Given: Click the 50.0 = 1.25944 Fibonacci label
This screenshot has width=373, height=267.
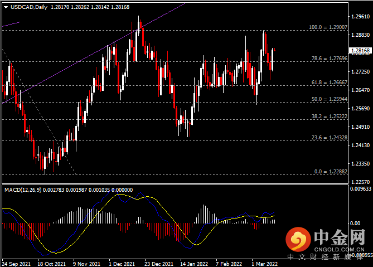Looking at the screenshot, I should [x=330, y=99].
